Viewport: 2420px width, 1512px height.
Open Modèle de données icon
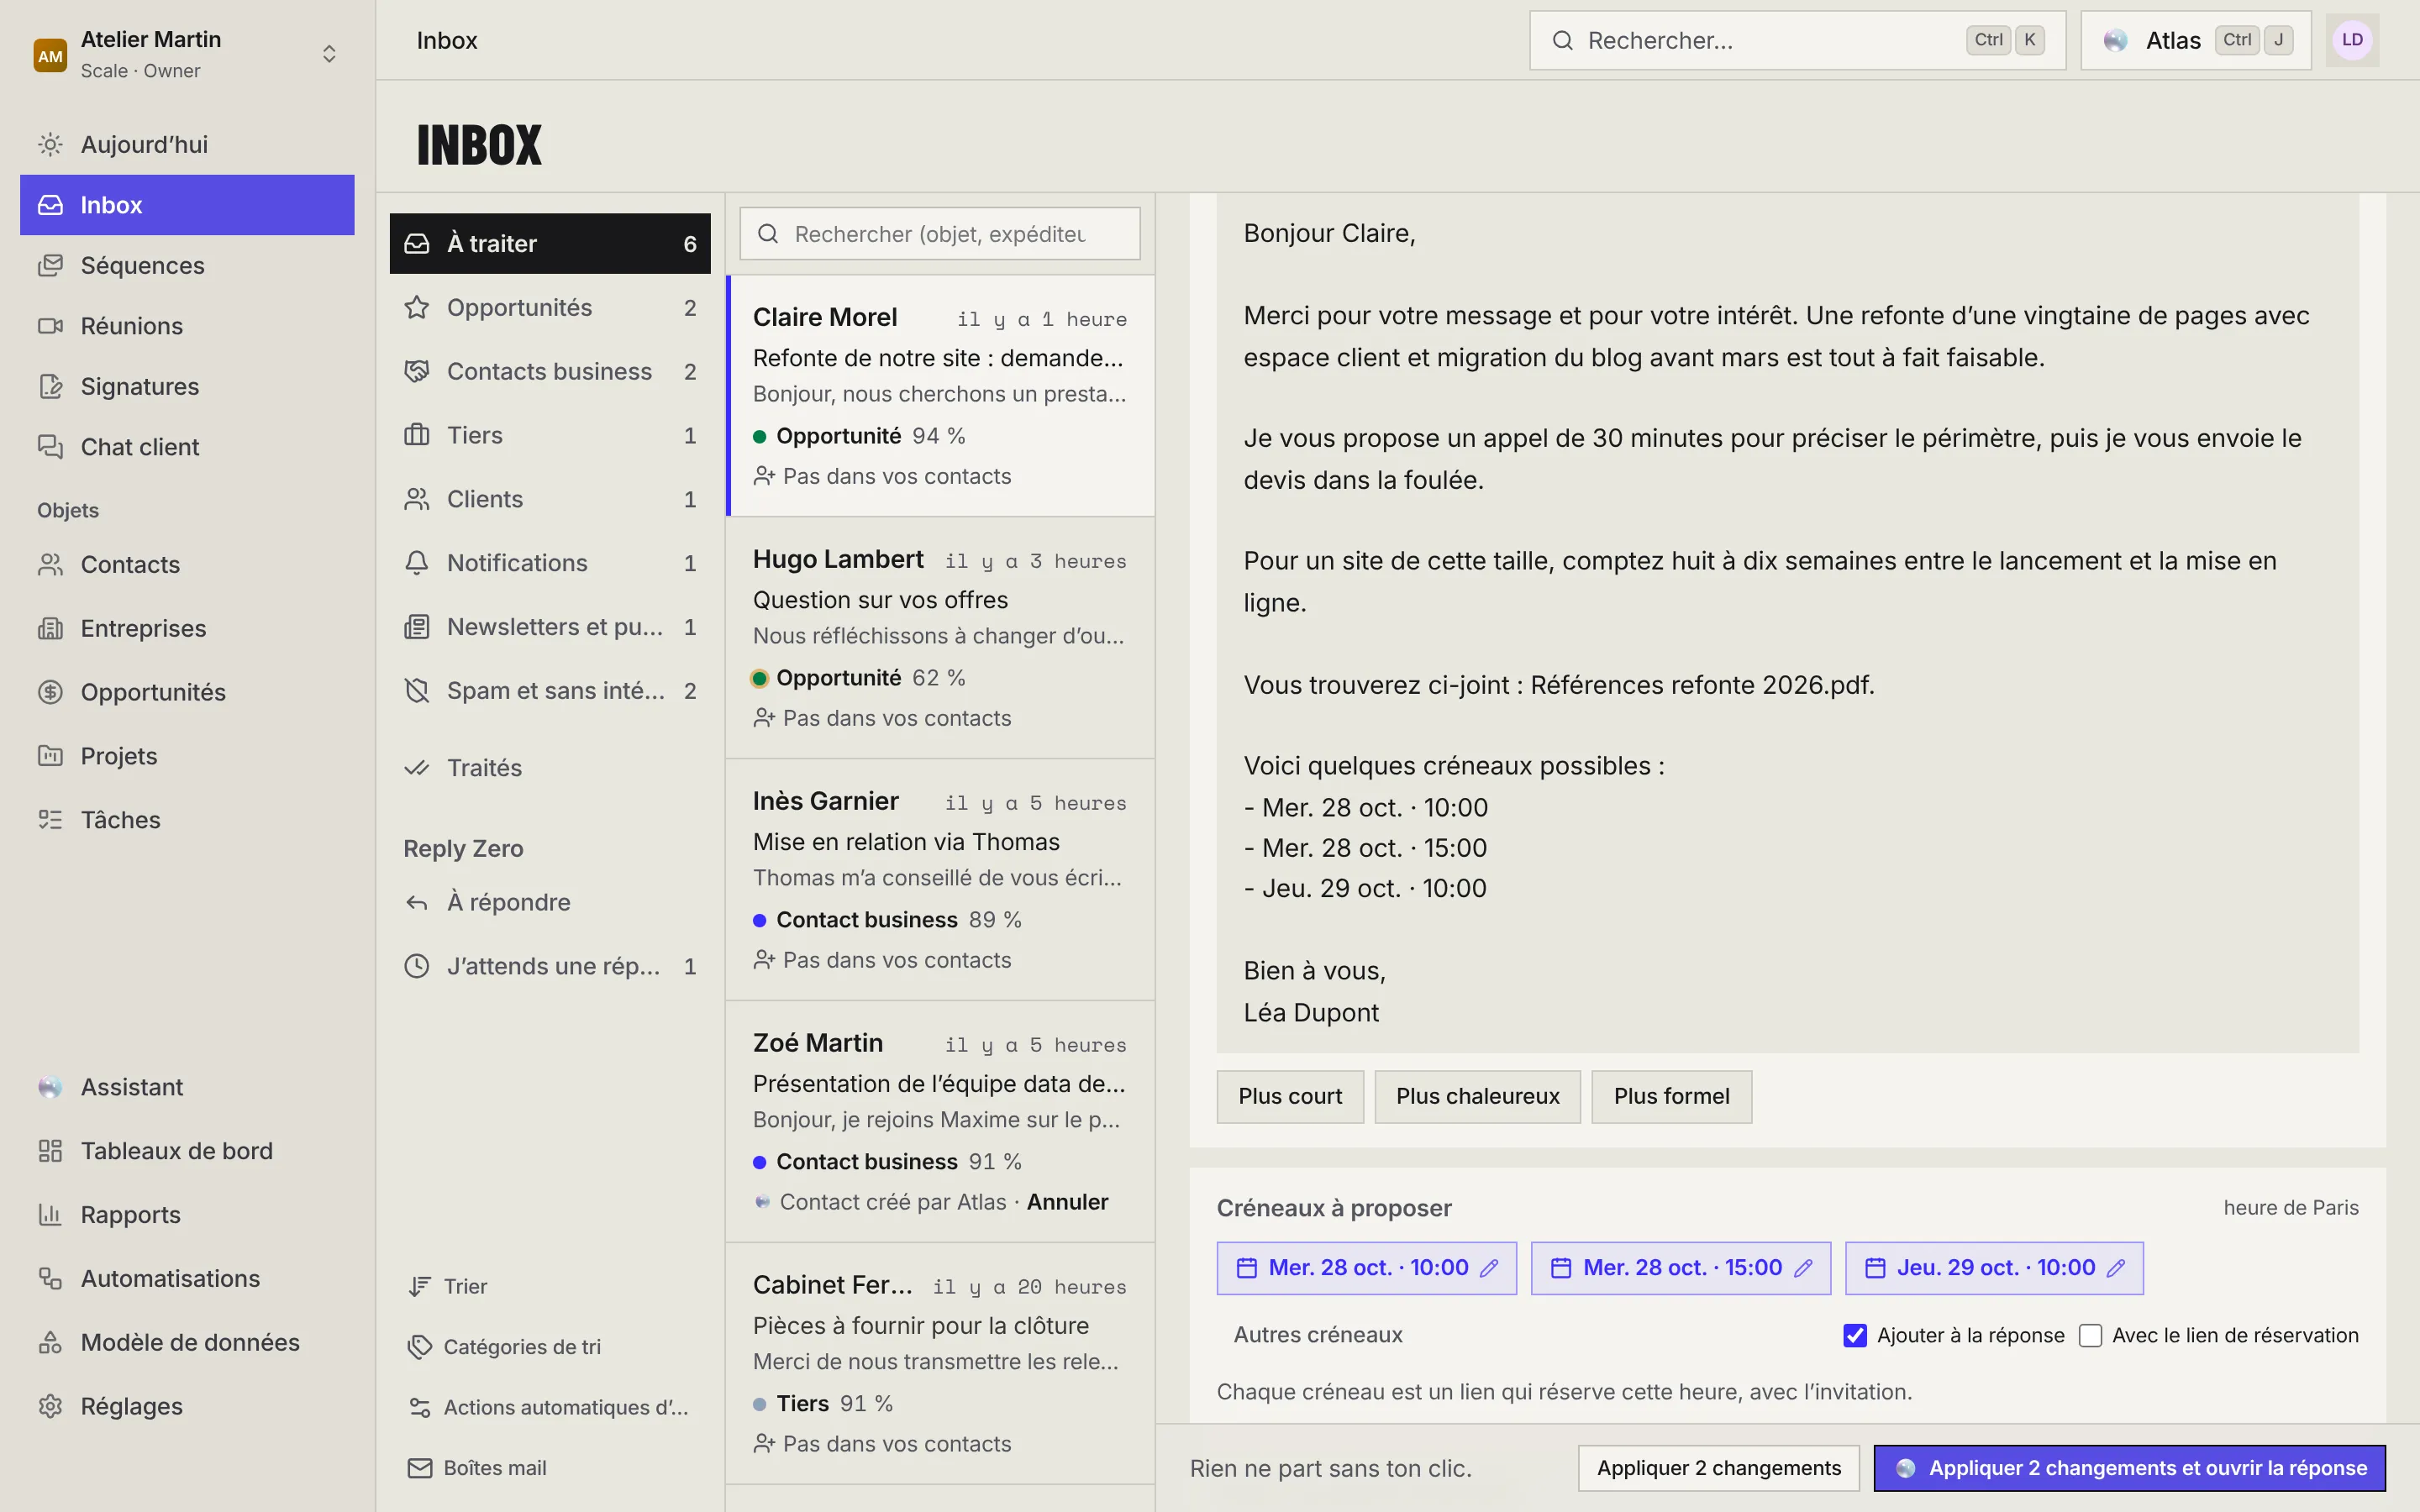[50, 1342]
